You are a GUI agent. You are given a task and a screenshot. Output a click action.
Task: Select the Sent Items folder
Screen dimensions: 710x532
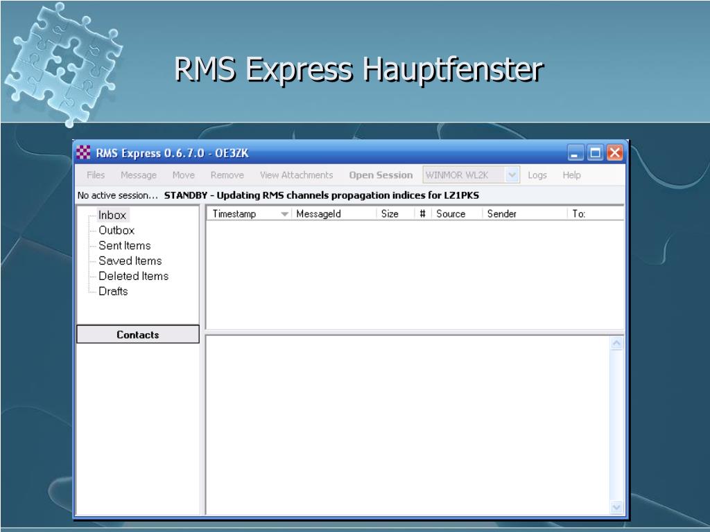tap(125, 246)
